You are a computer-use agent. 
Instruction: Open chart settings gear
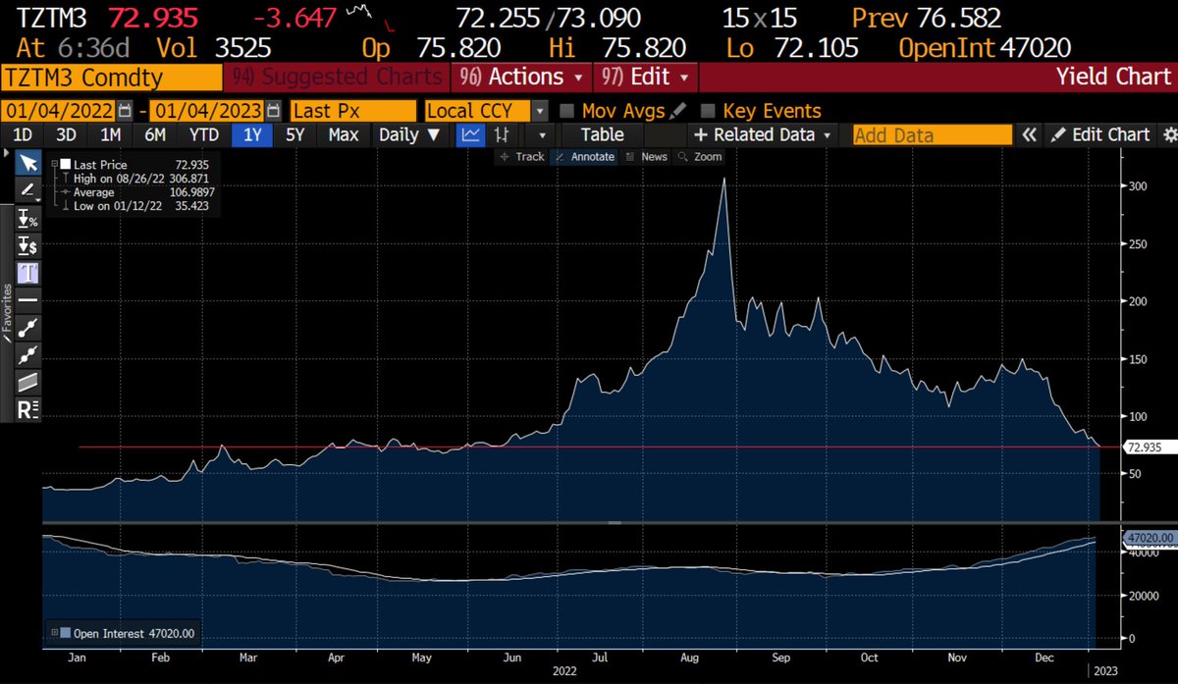click(x=1168, y=135)
